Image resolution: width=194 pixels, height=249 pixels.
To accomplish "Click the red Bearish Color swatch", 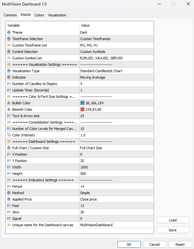I will [x=82, y=109].
